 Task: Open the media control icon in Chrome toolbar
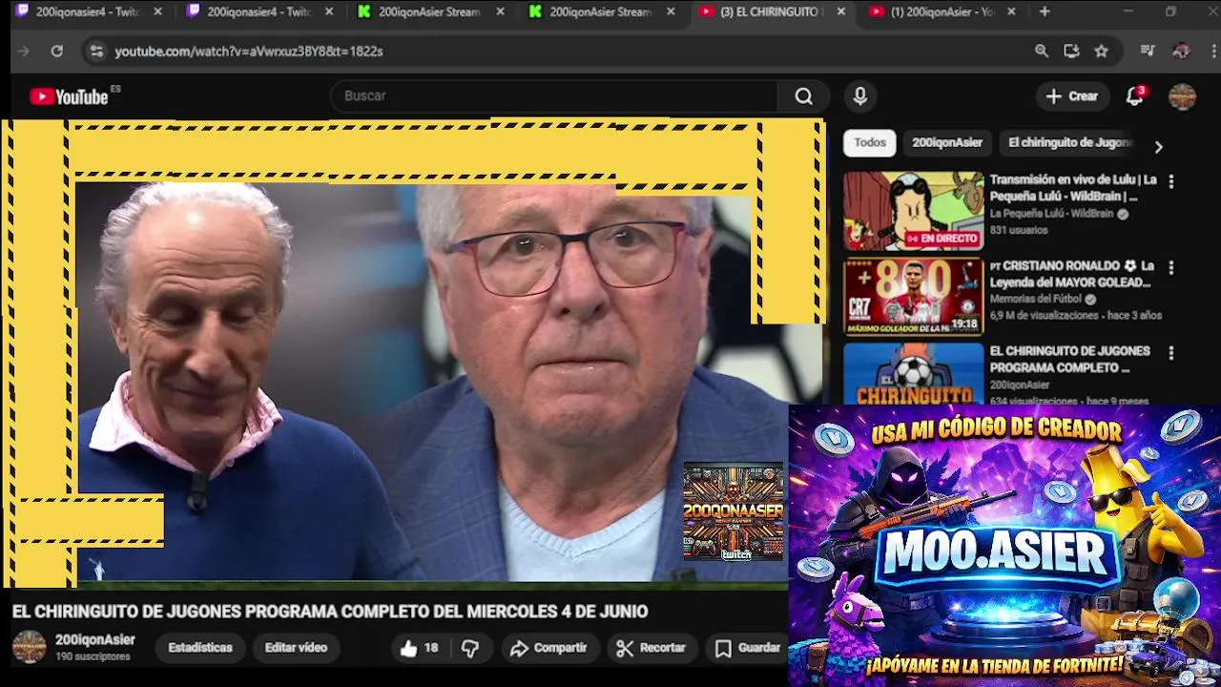click(x=1148, y=52)
